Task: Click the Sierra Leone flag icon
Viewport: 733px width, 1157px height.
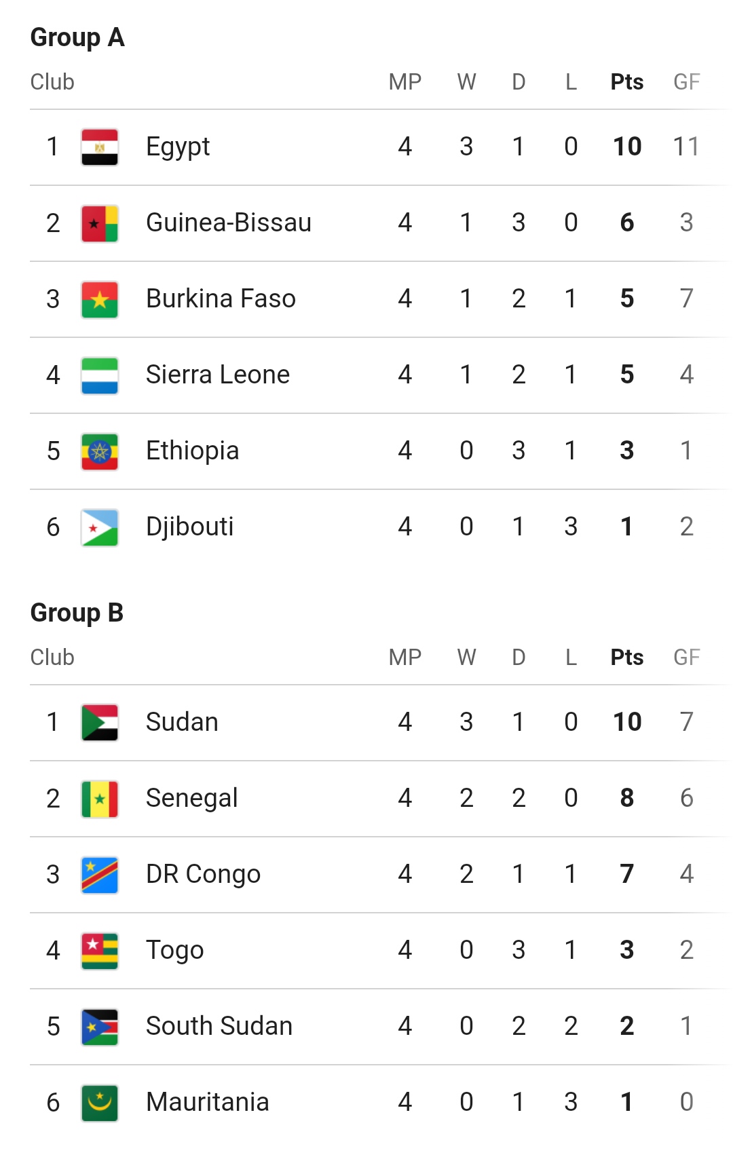Action: (100, 375)
